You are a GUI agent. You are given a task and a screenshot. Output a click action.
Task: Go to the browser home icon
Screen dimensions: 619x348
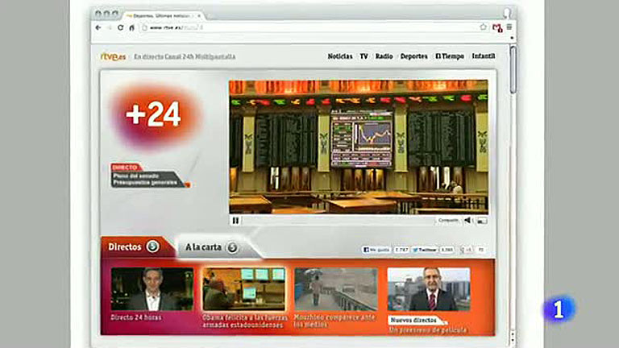point(132,27)
